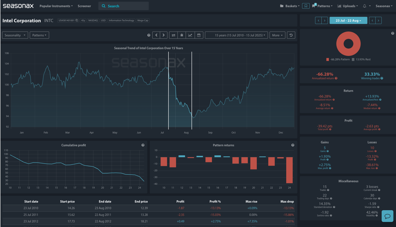396x227 pixels.
Task: Open the Seasonality dropdown
Action: pyautogui.click(x=15, y=35)
